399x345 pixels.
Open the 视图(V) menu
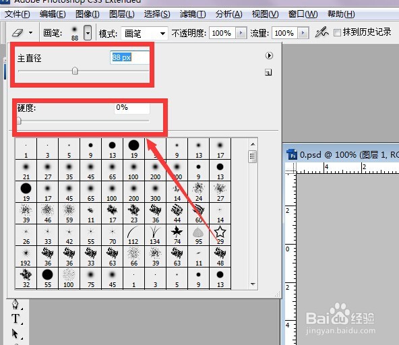pyautogui.click(x=265, y=14)
